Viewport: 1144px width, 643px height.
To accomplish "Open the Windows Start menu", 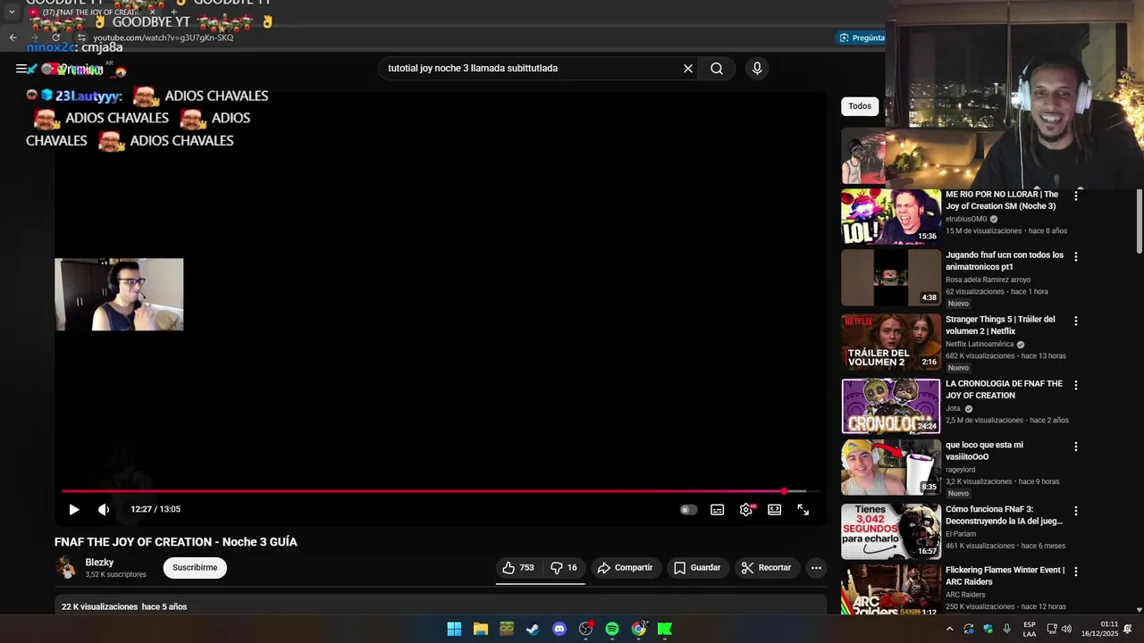I will 454,629.
